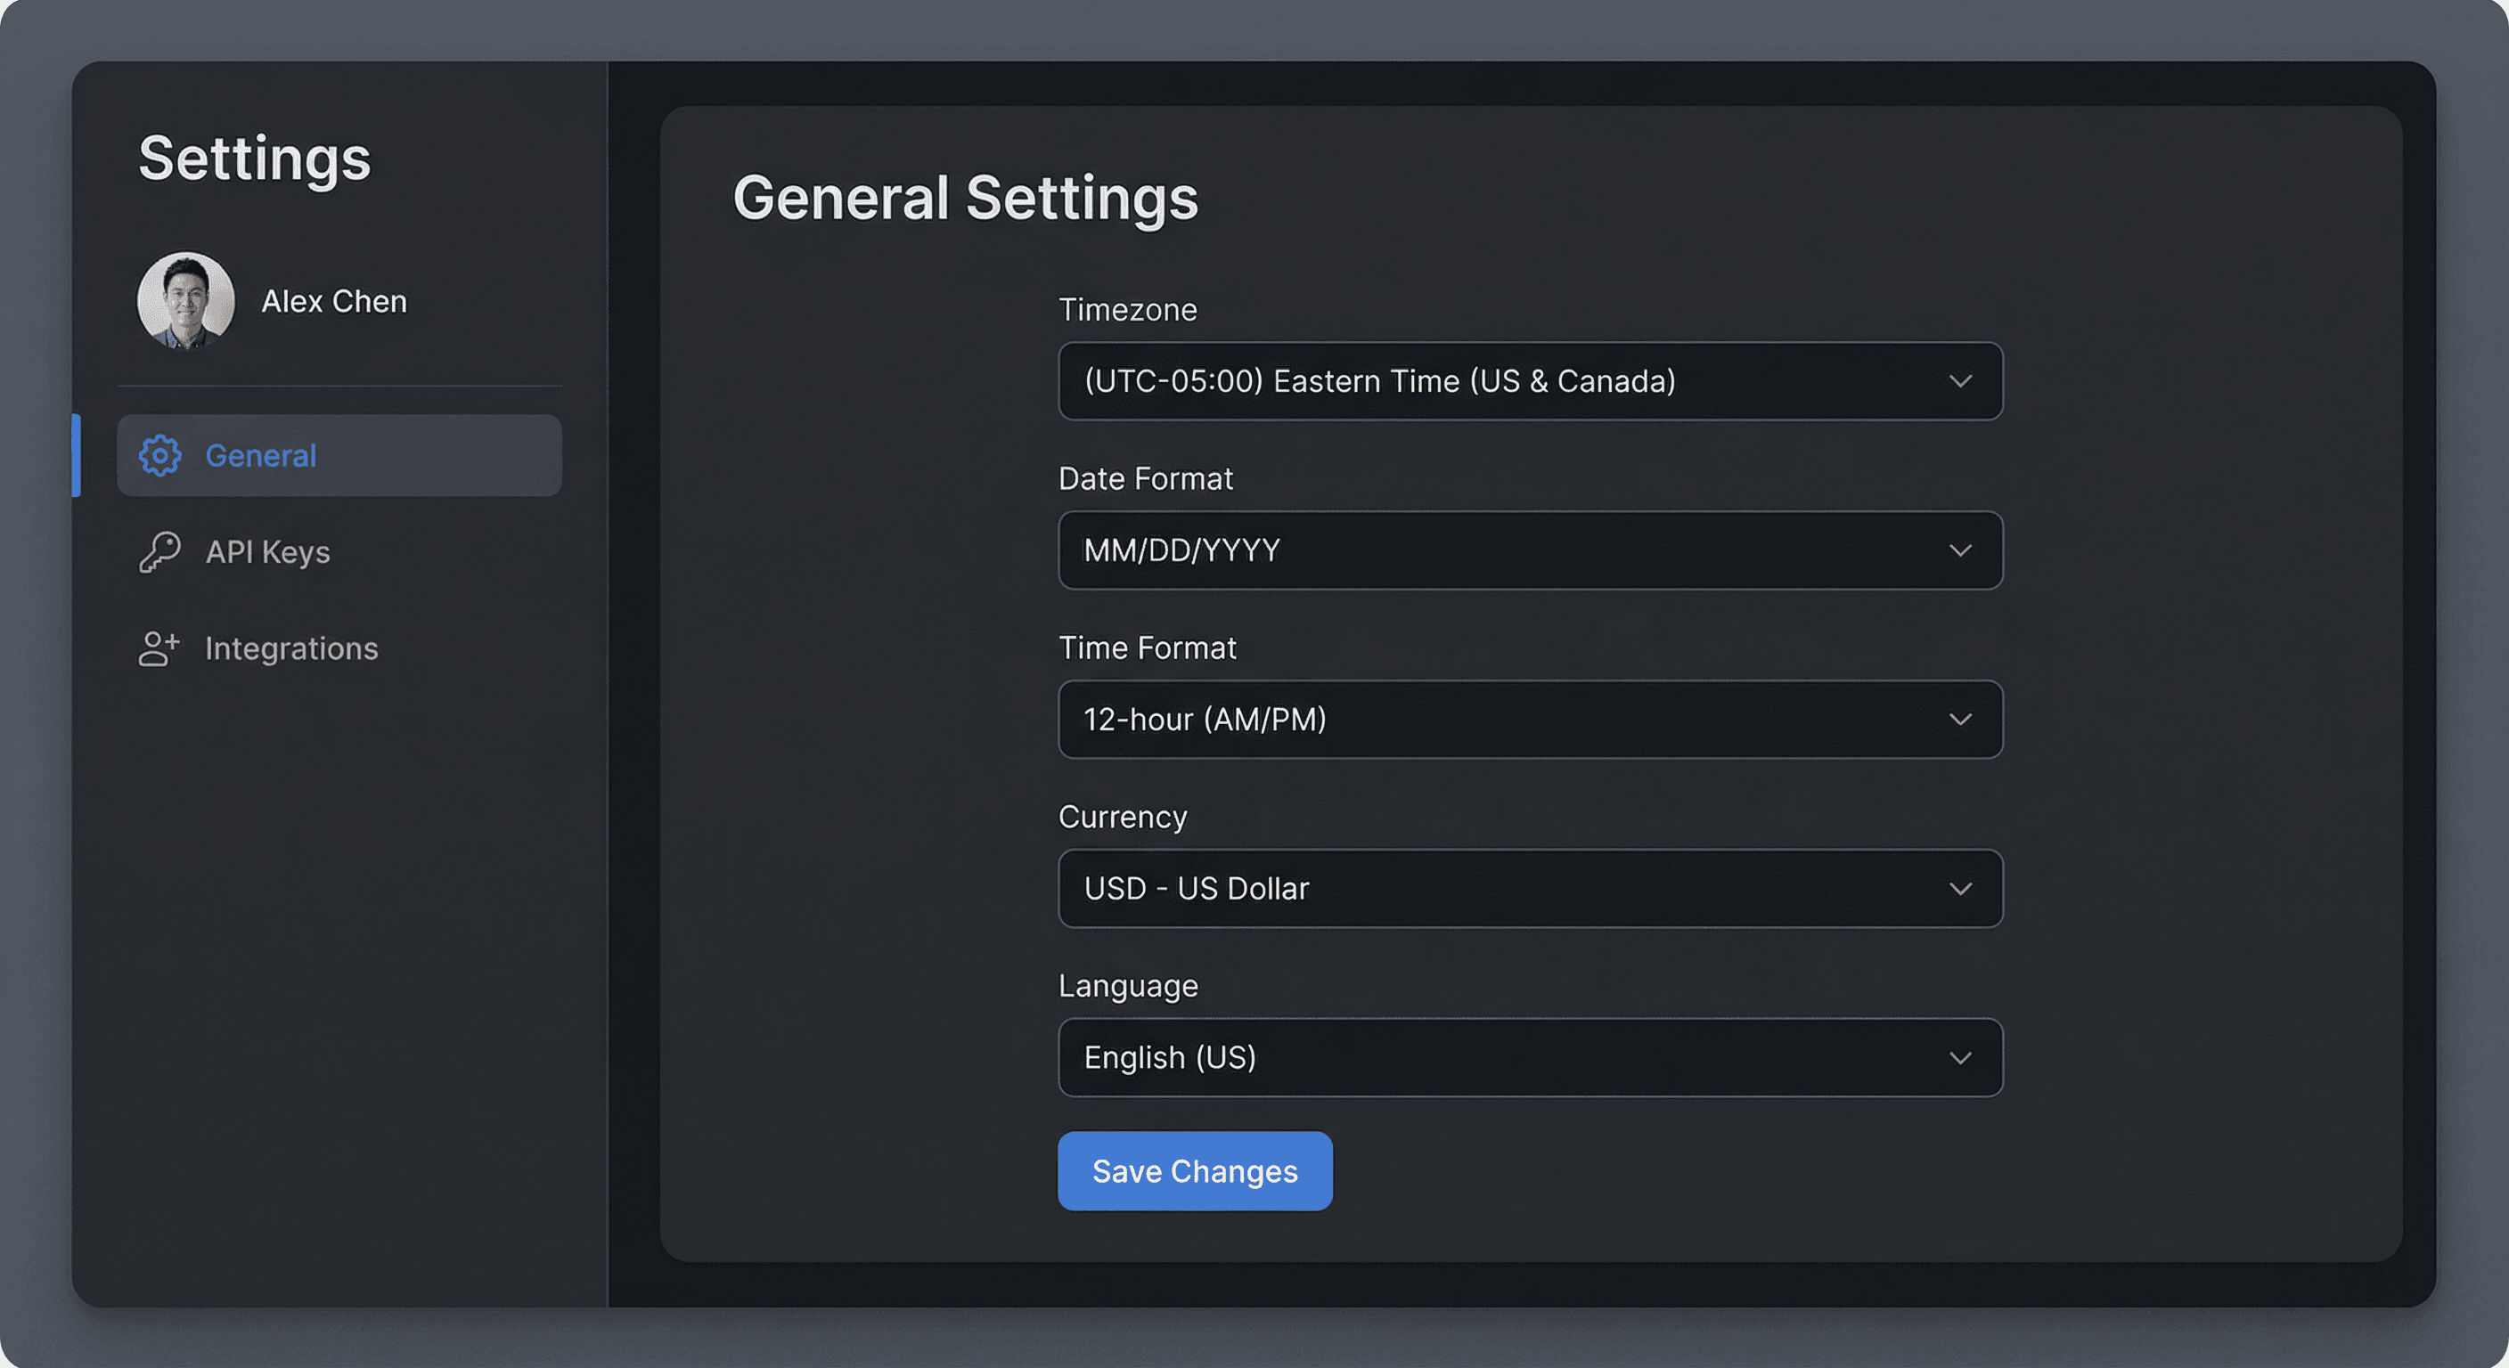Click the Date Format dropdown arrow
2509x1368 pixels.
pos(1961,550)
